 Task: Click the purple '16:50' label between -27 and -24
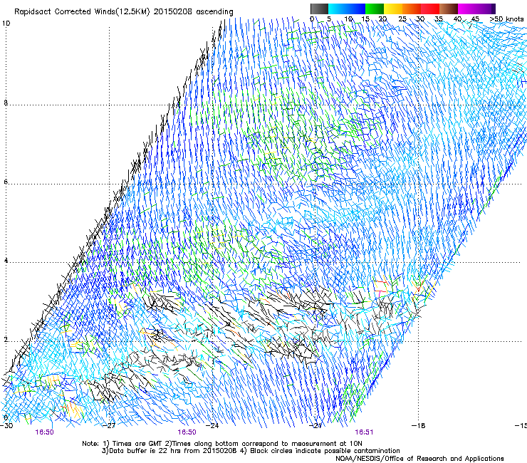pos(187,432)
